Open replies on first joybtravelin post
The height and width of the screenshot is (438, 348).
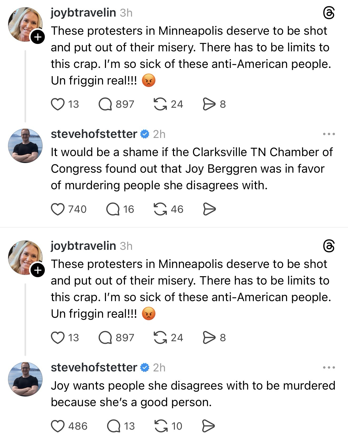105,104
